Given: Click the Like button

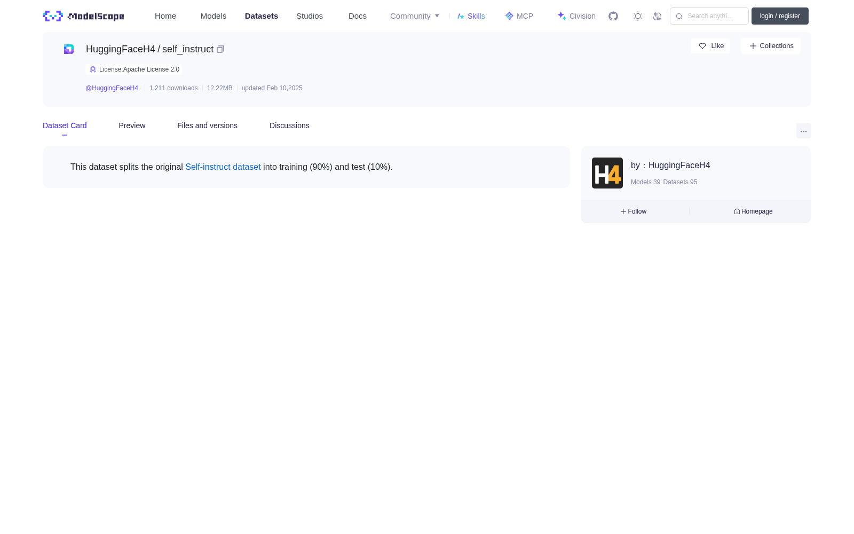Looking at the screenshot, I should [710, 46].
